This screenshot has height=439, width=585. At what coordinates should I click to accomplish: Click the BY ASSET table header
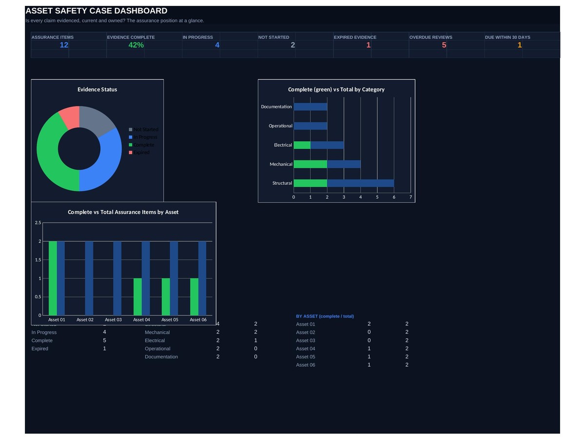coord(325,316)
